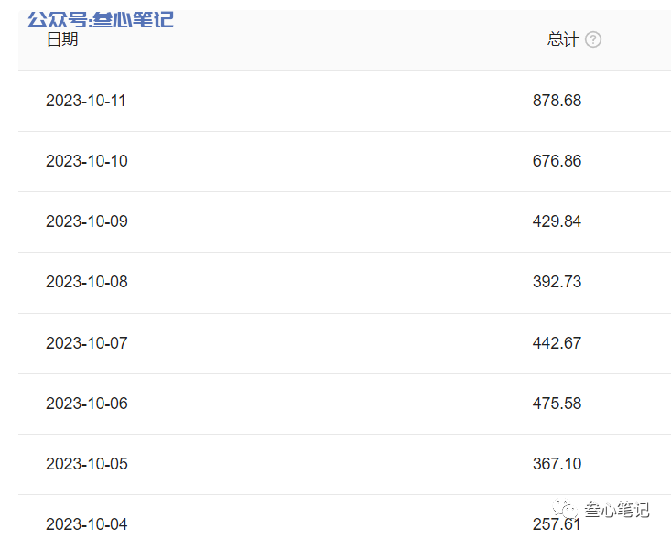Click the total value 367.10

click(x=557, y=464)
